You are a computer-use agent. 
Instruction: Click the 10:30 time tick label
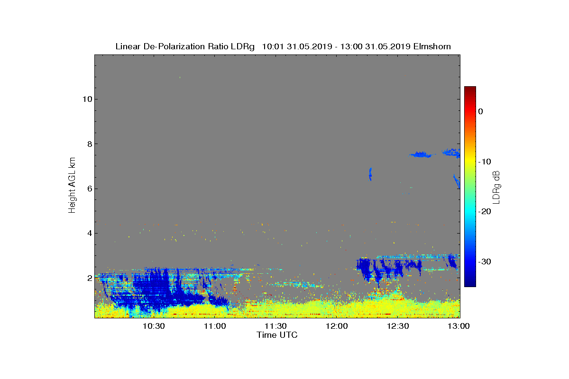154,326
